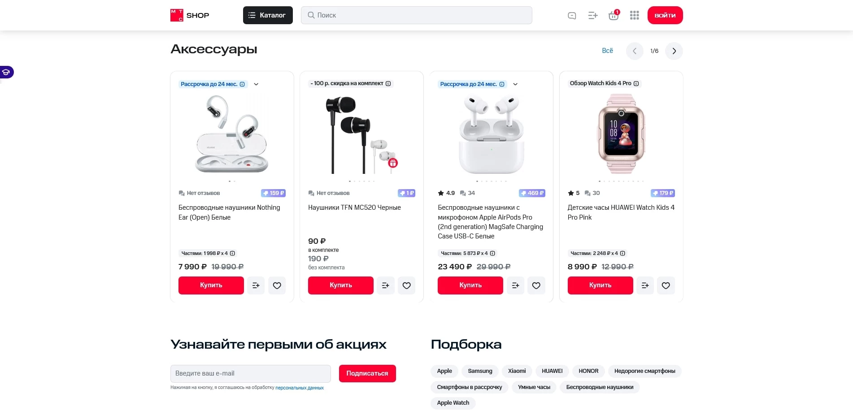This screenshot has height=415, width=853.
Task: Add Nothing Ear earbuds to comparison
Action: 256,285
